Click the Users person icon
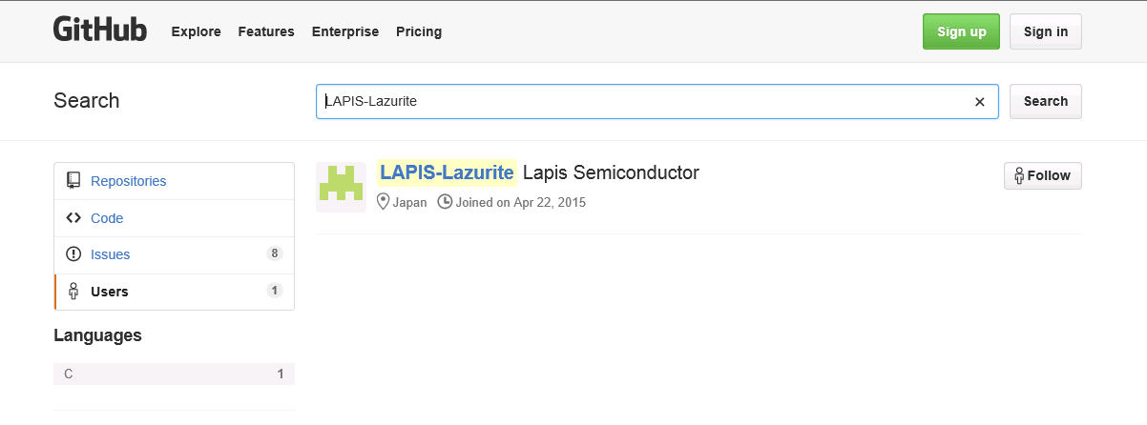This screenshot has width=1147, height=425. click(73, 292)
